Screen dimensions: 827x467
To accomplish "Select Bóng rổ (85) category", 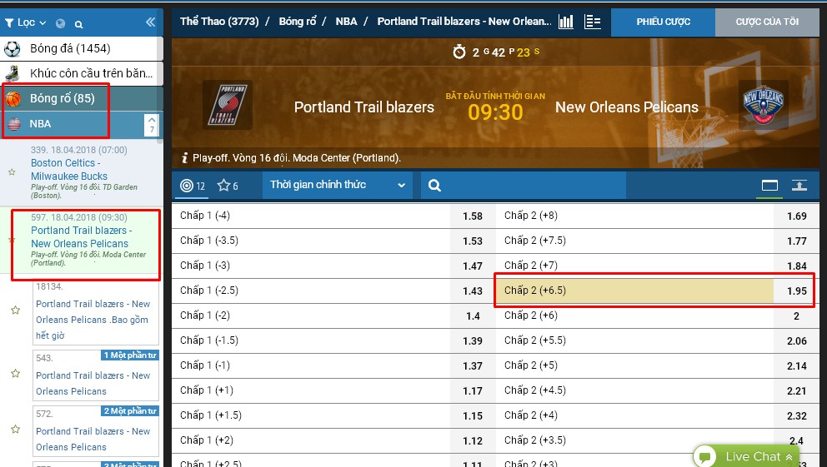I will point(82,98).
